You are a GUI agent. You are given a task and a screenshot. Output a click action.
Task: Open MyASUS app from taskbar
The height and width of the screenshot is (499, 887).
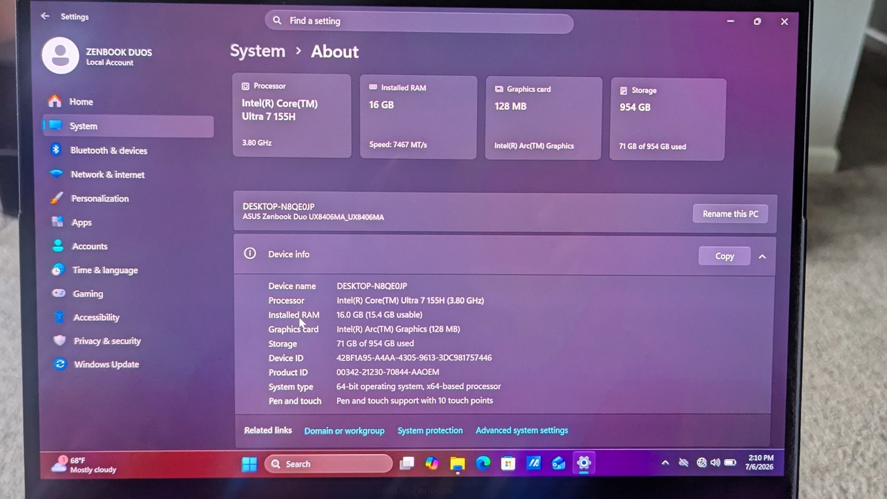coord(533,463)
